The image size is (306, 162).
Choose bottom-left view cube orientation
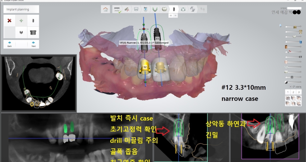[288, 103]
